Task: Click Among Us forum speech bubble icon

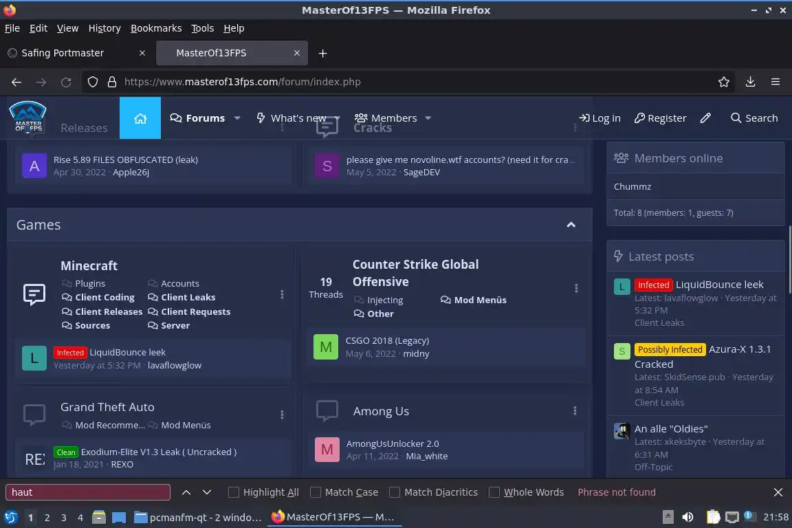Action: pyautogui.click(x=327, y=410)
